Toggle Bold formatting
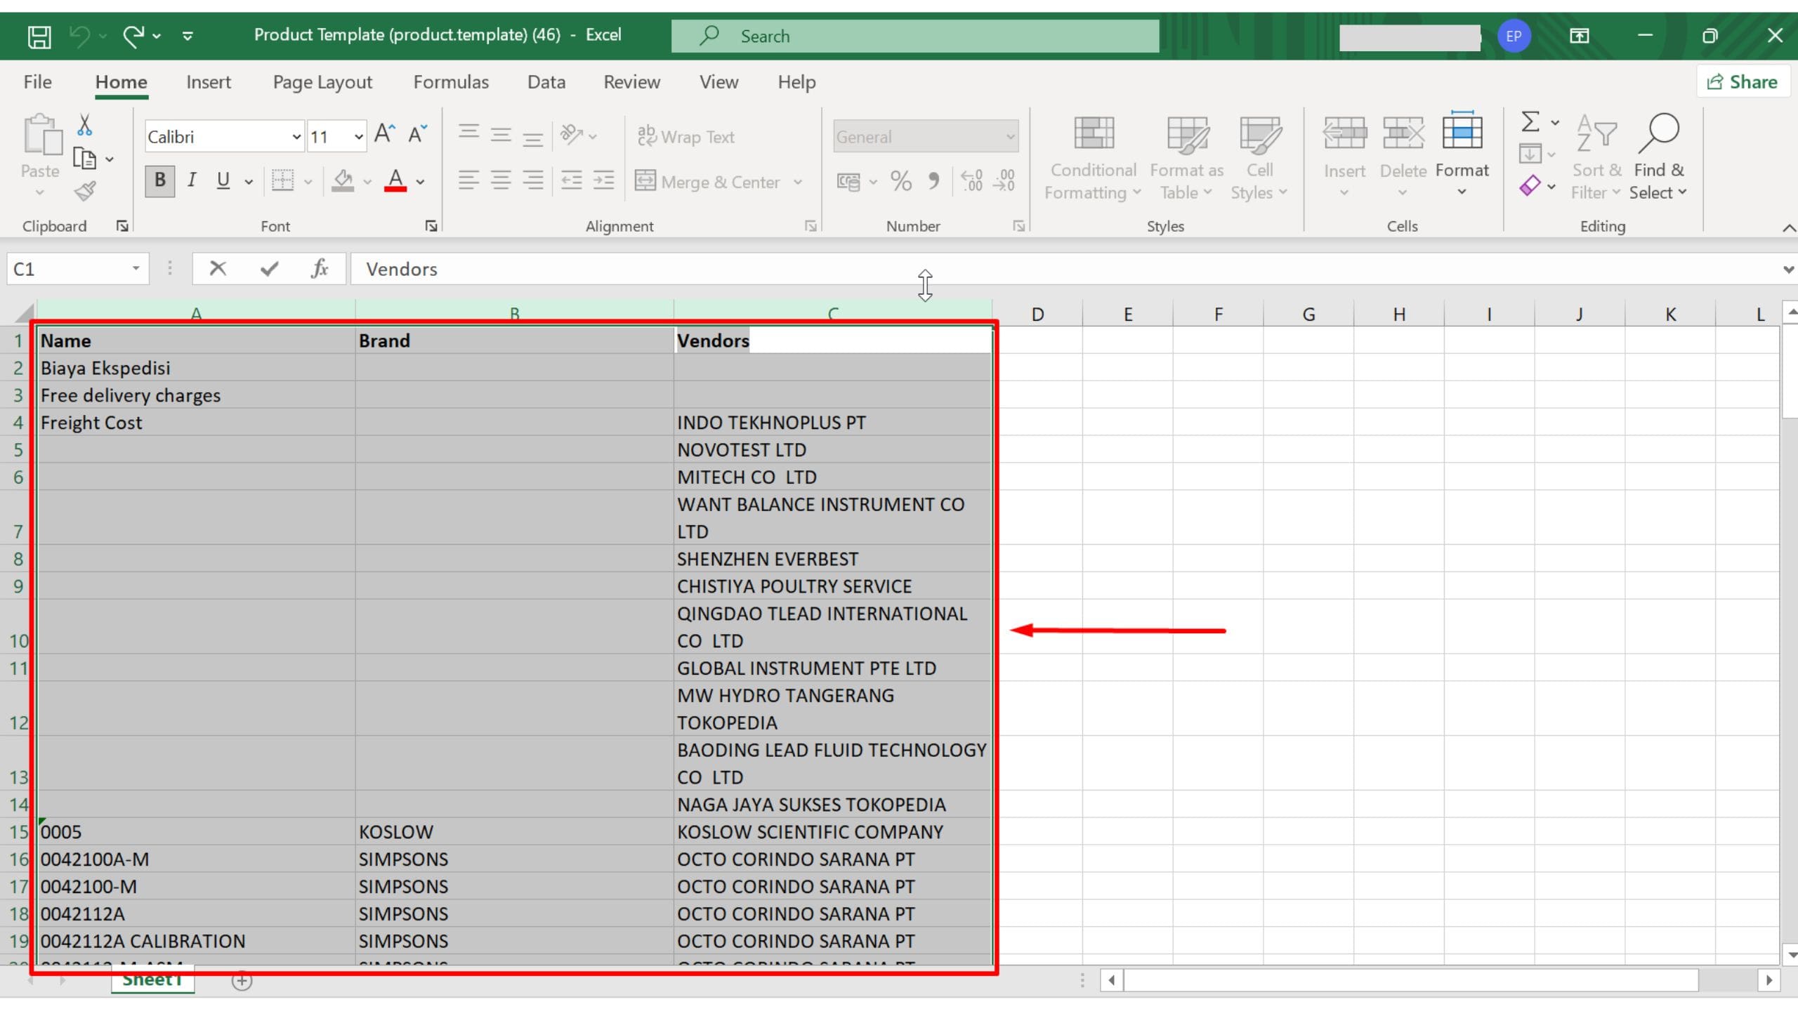 (160, 180)
